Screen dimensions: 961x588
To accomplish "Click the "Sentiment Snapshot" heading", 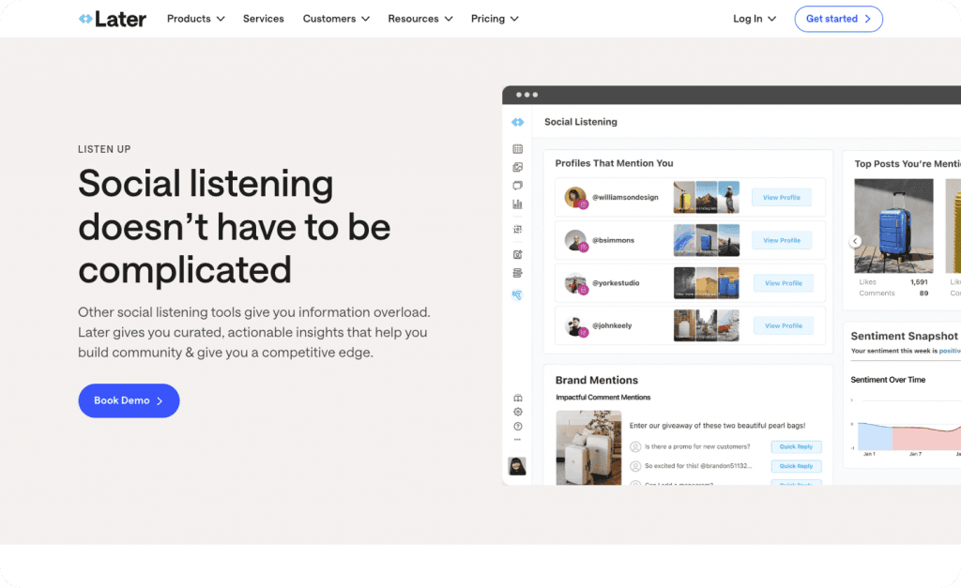I will coord(904,337).
